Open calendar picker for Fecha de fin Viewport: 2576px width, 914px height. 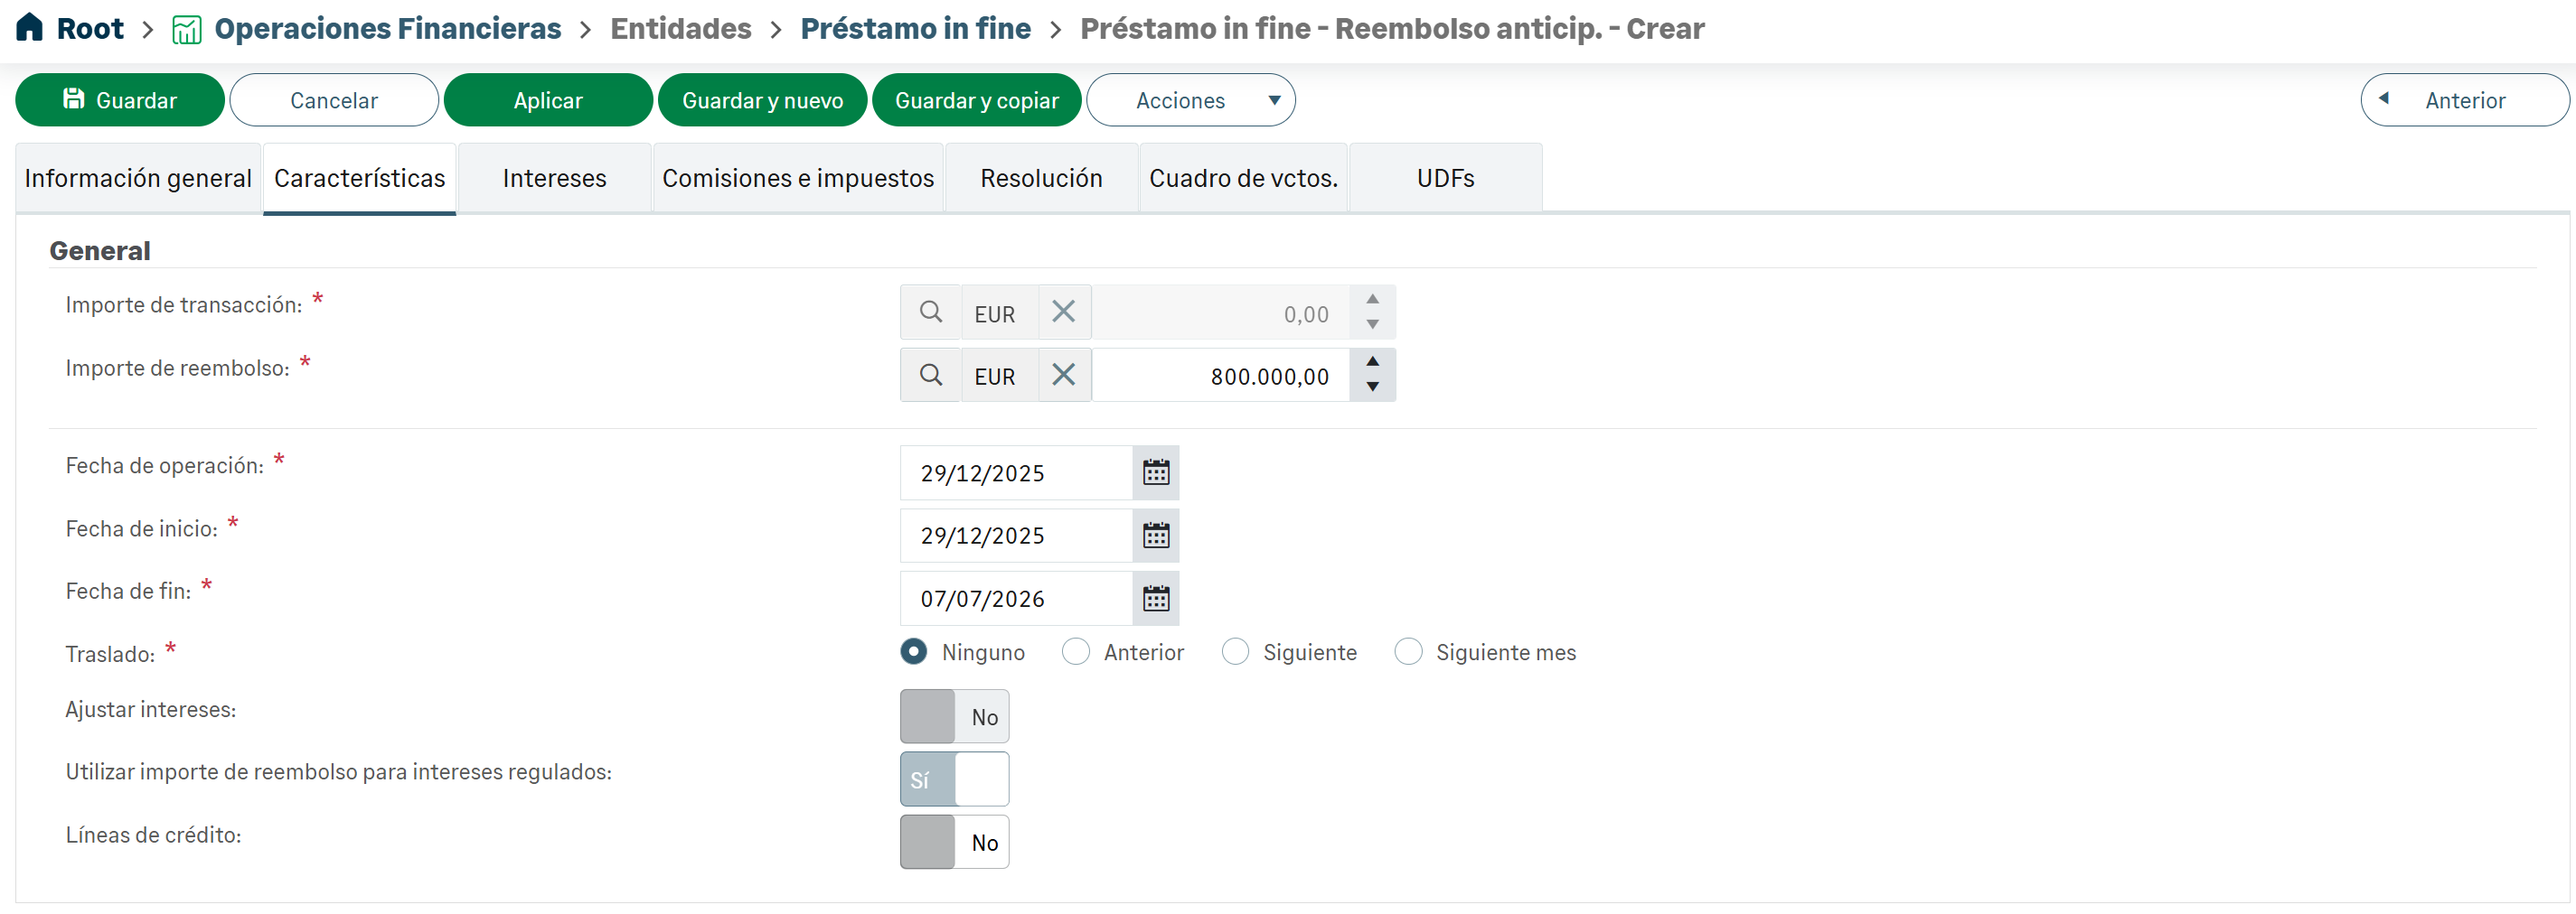tap(1156, 599)
